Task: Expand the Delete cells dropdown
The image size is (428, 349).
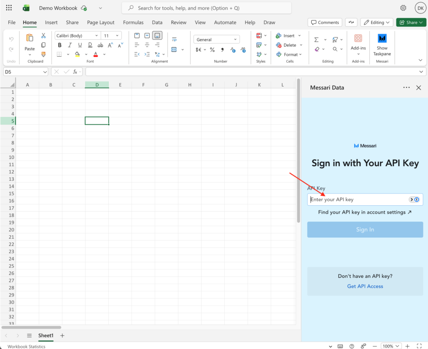Action: click(x=301, y=45)
